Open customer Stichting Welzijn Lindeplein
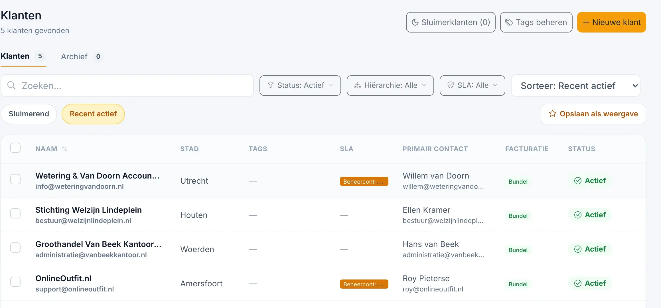This screenshot has height=308, width=661. tap(88, 210)
